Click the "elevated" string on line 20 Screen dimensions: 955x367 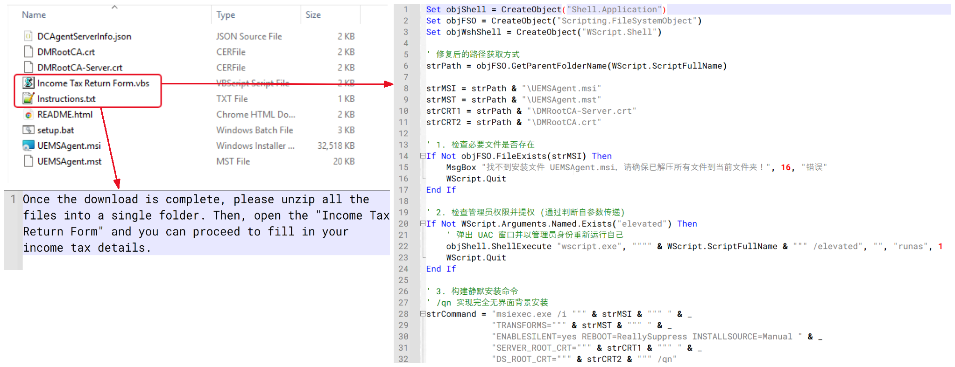642,224
